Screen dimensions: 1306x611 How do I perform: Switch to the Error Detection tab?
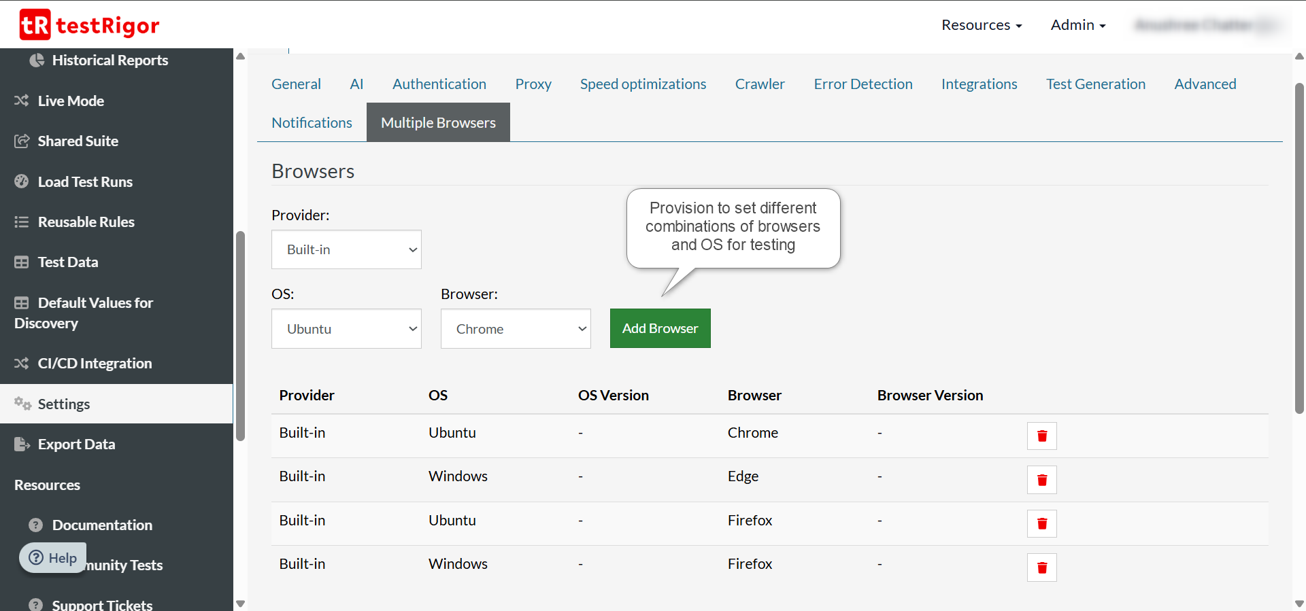863,84
